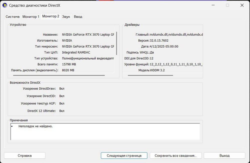Click Вкл next to DirectX 12 Ultimate
Screen dimensions: 250x163
click(x=62, y=111)
